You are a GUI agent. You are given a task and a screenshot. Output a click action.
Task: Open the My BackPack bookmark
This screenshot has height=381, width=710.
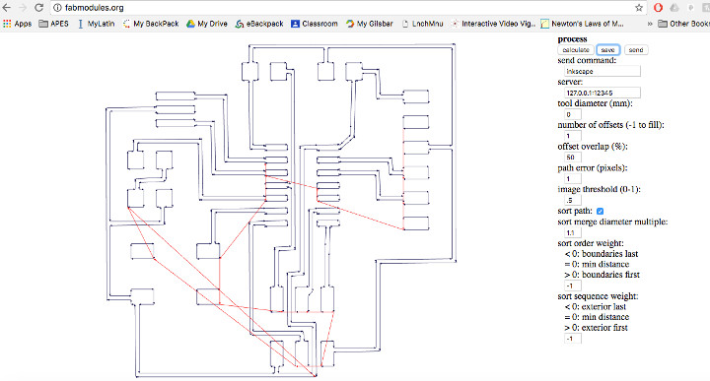[151, 24]
